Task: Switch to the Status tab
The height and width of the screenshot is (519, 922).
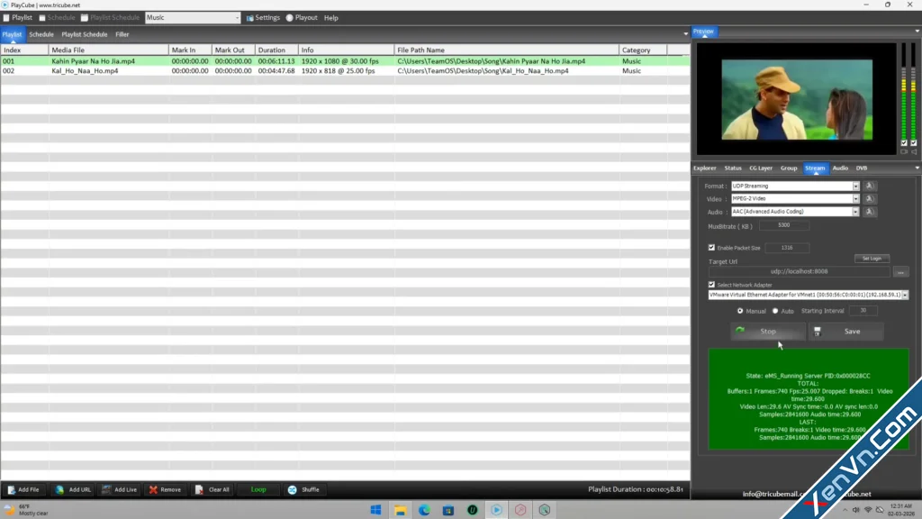Action: [x=733, y=168]
